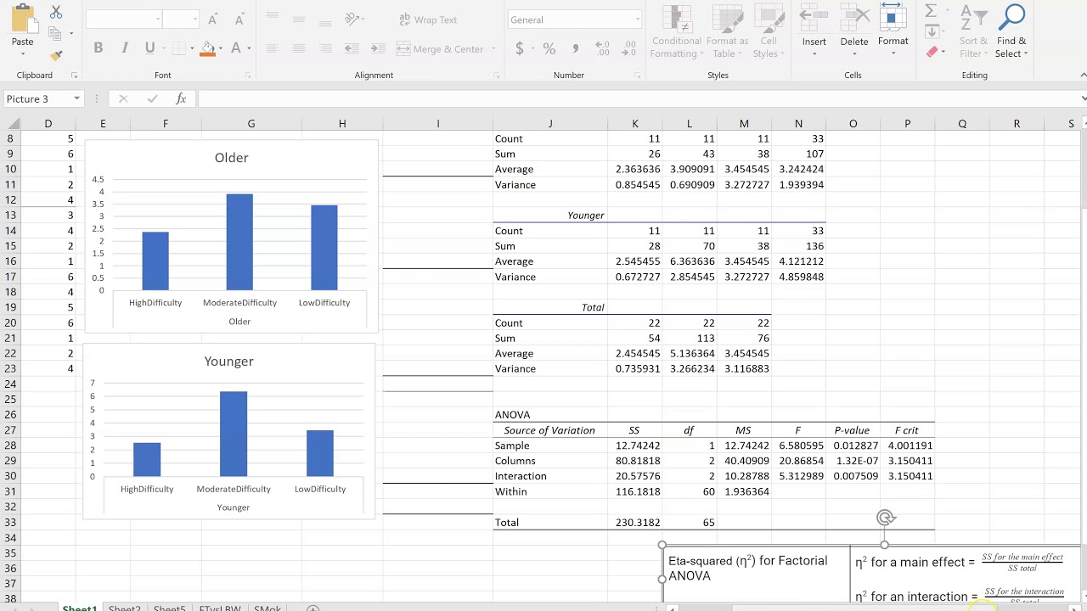Switch to the SMok sheet tab
The width and height of the screenshot is (1087, 611).
click(x=268, y=607)
